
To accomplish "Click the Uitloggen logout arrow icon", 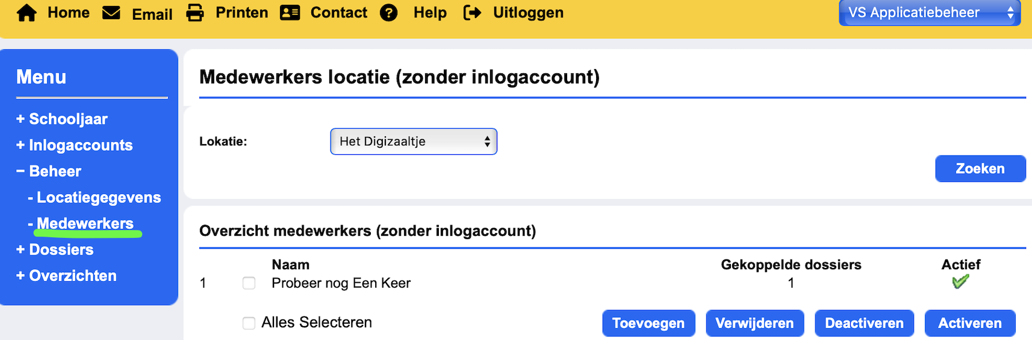I will (472, 13).
